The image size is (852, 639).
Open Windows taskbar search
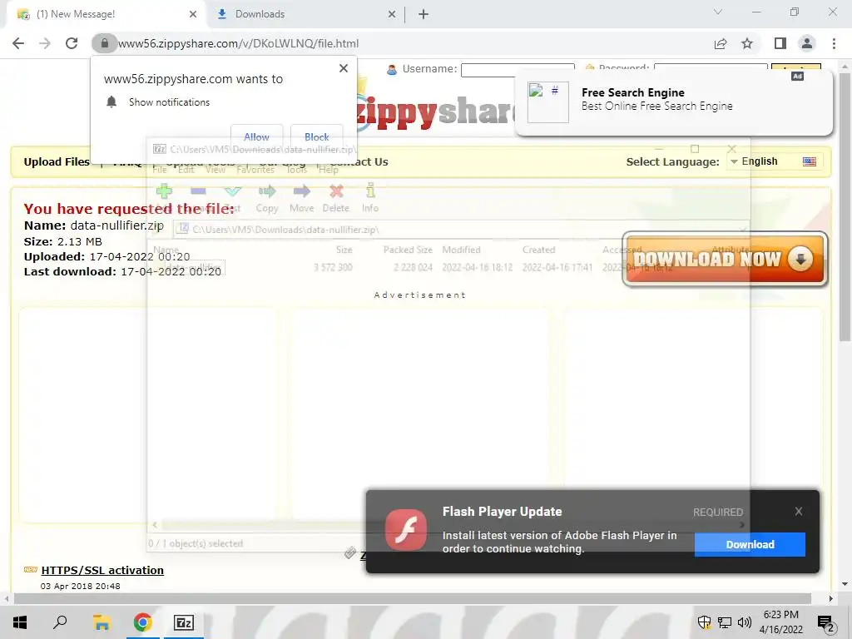pos(60,622)
